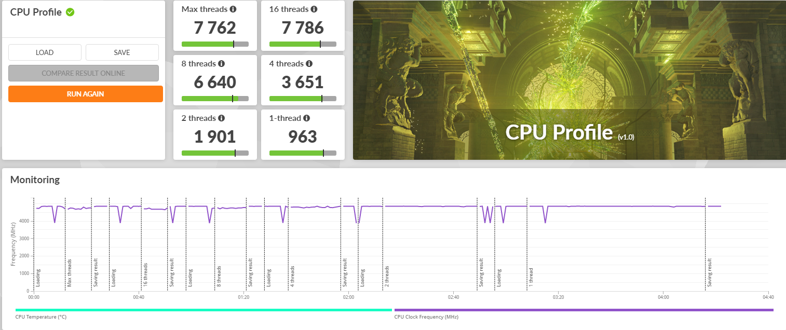Toggle CPU Temperature legend series
786x330 pixels.
[204, 313]
